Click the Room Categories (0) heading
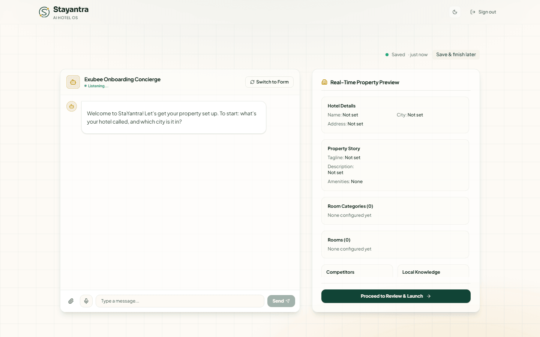540x337 pixels. (350, 206)
